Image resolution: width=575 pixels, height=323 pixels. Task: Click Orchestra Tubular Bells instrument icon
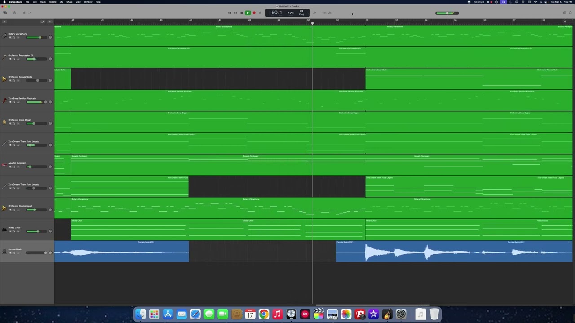(x=4, y=79)
